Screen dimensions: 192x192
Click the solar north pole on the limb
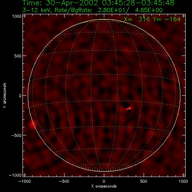(104, 19)
